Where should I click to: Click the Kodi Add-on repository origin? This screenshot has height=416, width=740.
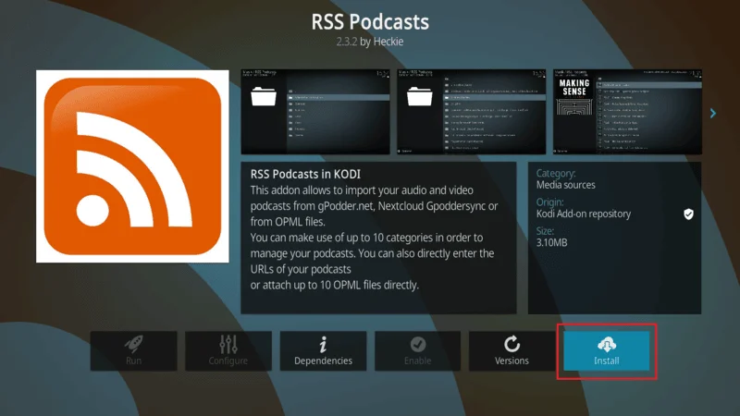[584, 214]
